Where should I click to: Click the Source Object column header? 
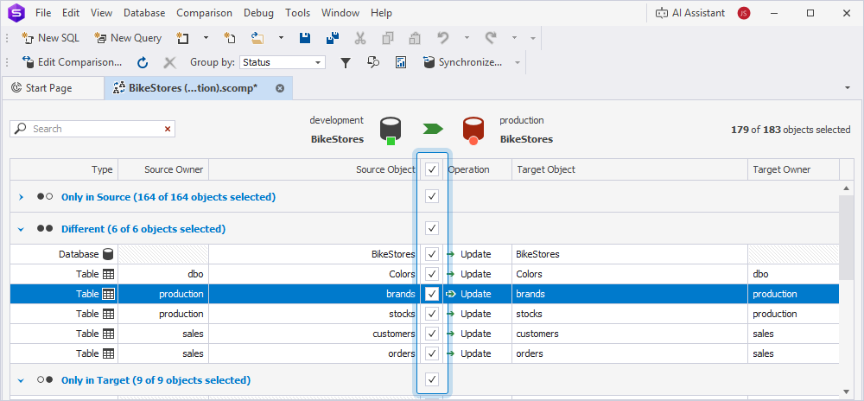click(314, 169)
